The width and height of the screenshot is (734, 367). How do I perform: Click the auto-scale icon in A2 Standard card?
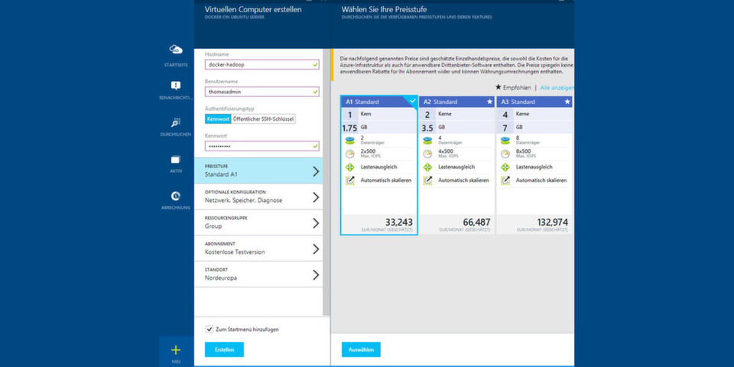[x=427, y=180]
